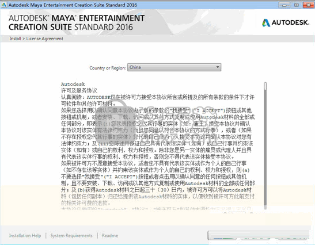Screen dimensions: 315x245
Task: Click the license agreement scrollbar thumb
Action: (x=265, y=86)
